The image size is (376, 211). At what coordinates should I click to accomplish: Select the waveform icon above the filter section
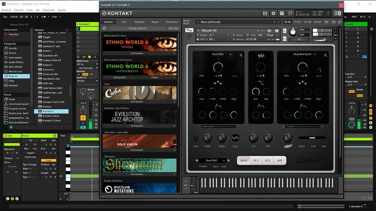pyautogui.click(x=261, y=56)
